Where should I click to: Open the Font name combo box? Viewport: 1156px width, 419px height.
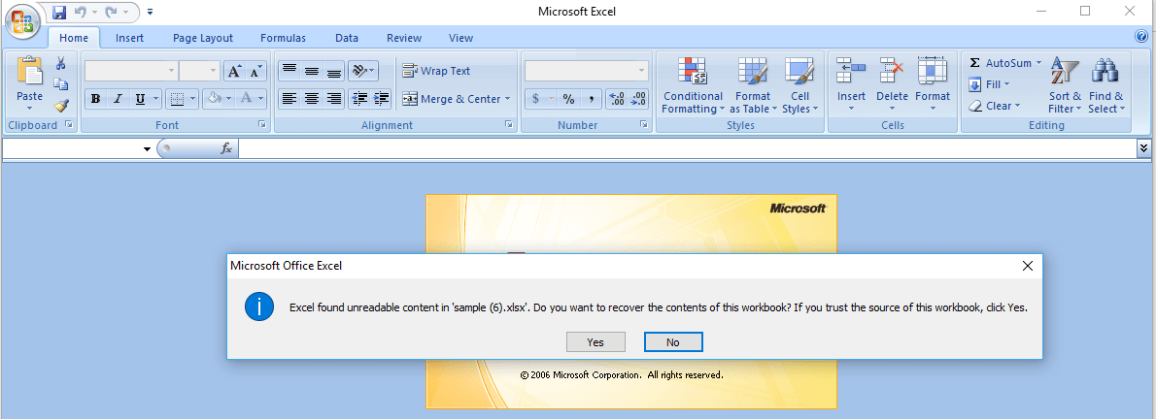click(x=131, y=71)
